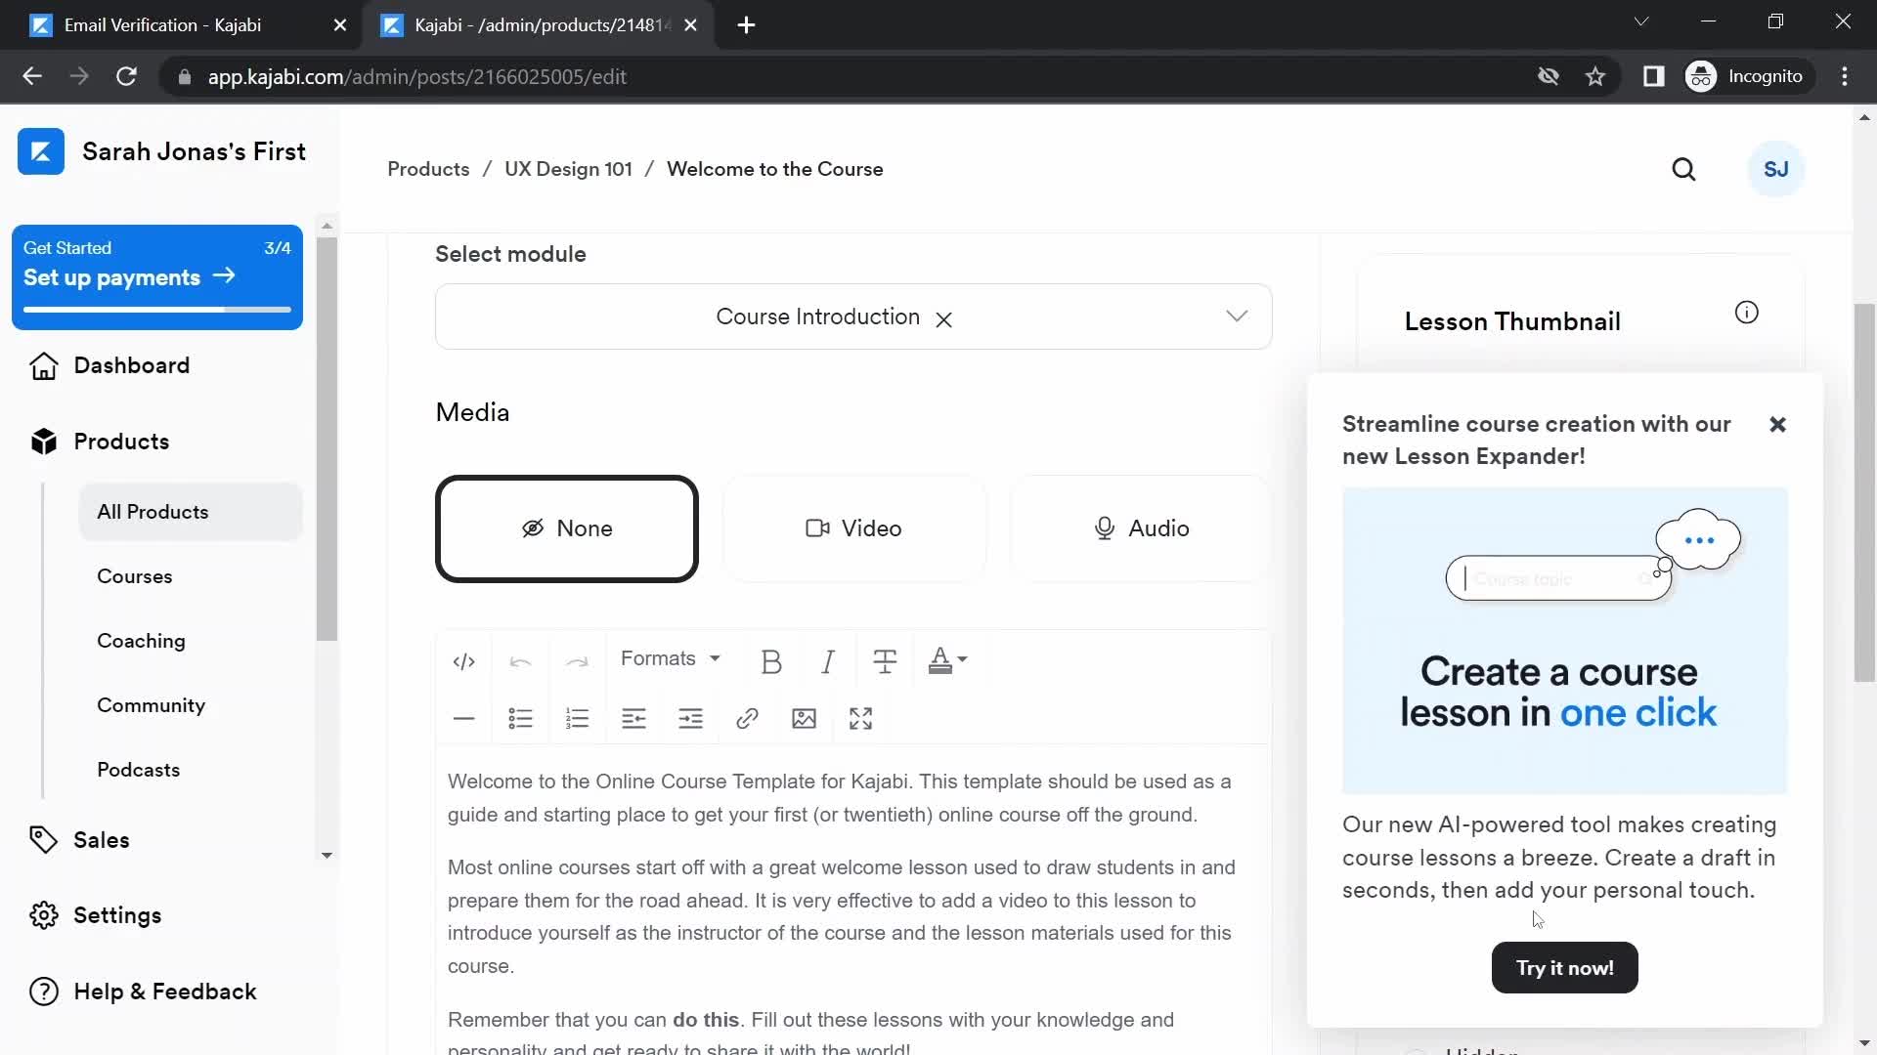Screen dimensions: 1877x1055
Task: Create a bulleted list
Action: pos(520,719)
